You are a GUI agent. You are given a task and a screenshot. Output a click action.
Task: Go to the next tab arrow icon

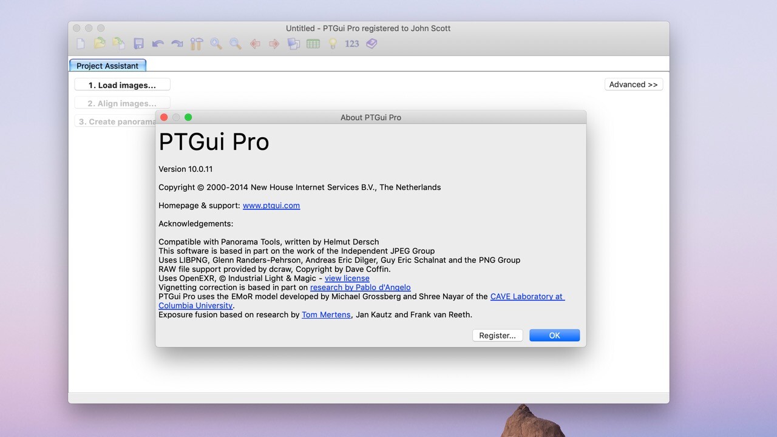273,43
